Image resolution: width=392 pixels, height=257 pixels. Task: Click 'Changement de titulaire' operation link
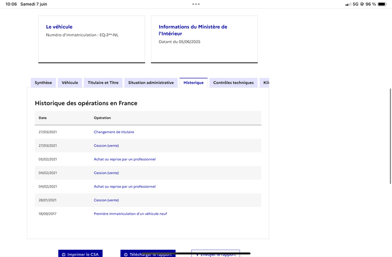click(114, 132)
